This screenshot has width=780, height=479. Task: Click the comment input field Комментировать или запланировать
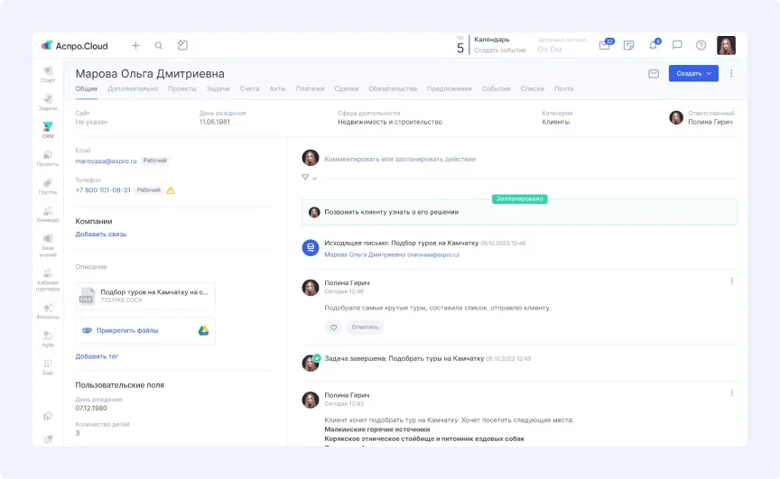(400, 159)
